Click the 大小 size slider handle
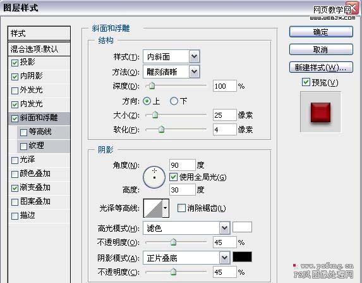This screenshot has width=362, height=283. 155,115
